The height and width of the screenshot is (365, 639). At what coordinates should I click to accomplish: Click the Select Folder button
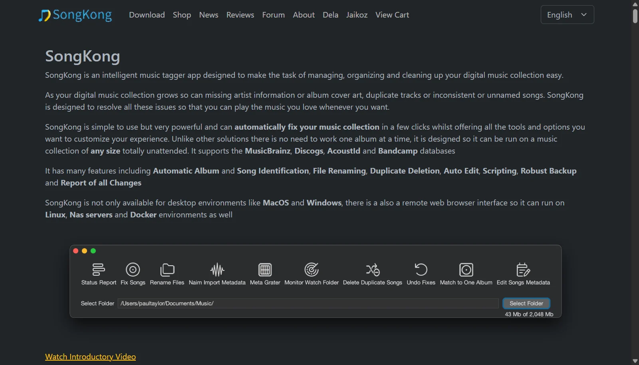coord(526,304)
